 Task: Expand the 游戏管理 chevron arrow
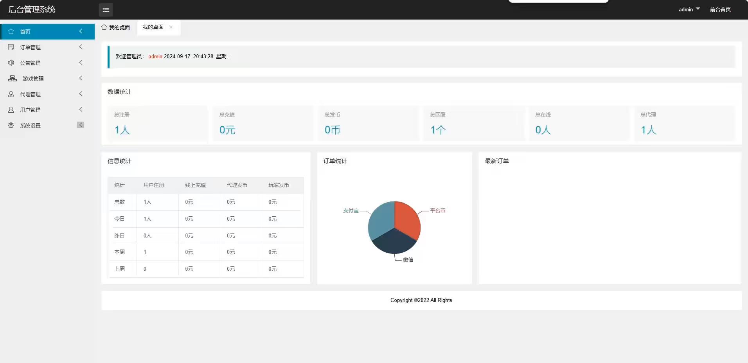click(x=81, y=78)
